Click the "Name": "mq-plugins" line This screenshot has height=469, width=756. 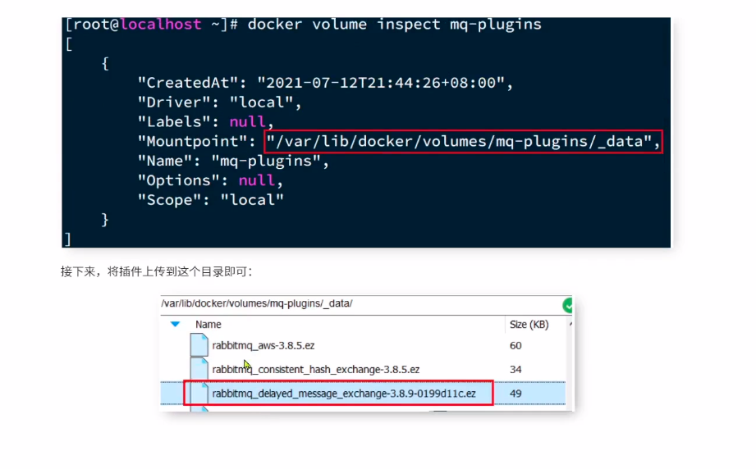233,161
